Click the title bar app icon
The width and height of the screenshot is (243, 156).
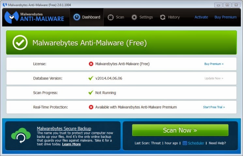click(x=5, y=5)
